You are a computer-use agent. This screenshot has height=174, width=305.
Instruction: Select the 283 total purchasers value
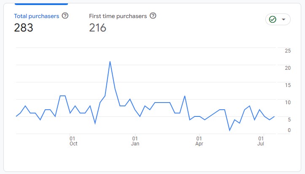(24, 28)
